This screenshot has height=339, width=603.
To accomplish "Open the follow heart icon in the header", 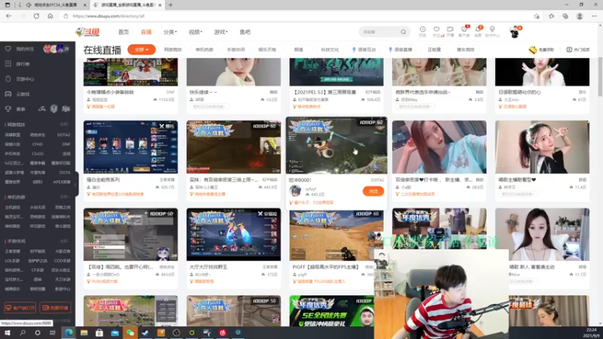I will 436,31.
